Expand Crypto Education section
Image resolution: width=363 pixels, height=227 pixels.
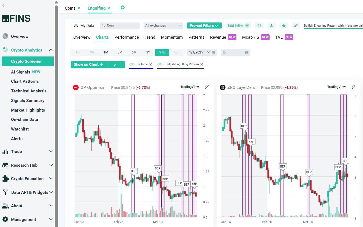click(x=51, y=178)
